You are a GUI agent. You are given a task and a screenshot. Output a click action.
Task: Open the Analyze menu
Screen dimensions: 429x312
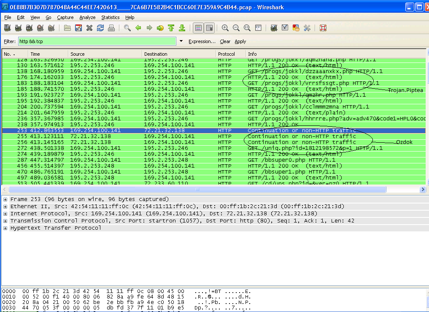pos(87,17)
